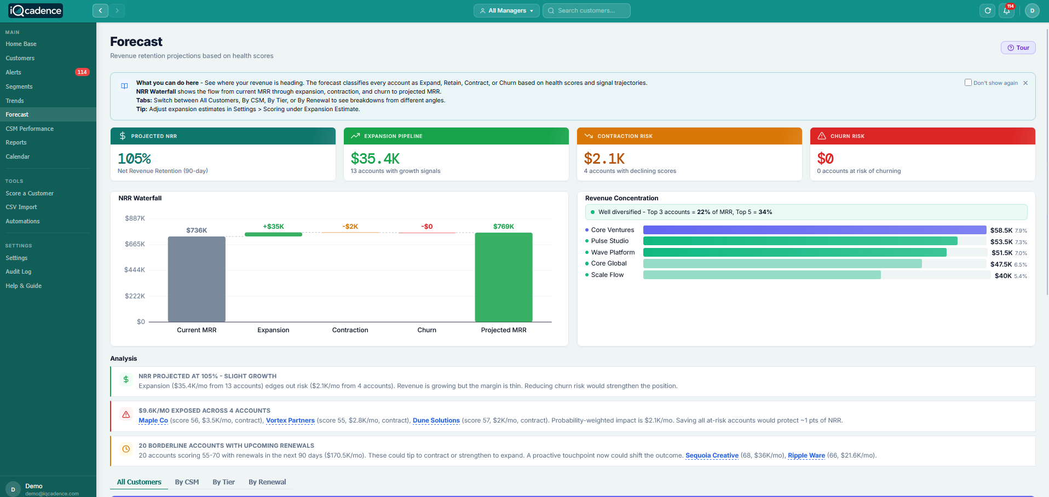
Task: Open the All Managers dropdown
Action: pos(505,10)
